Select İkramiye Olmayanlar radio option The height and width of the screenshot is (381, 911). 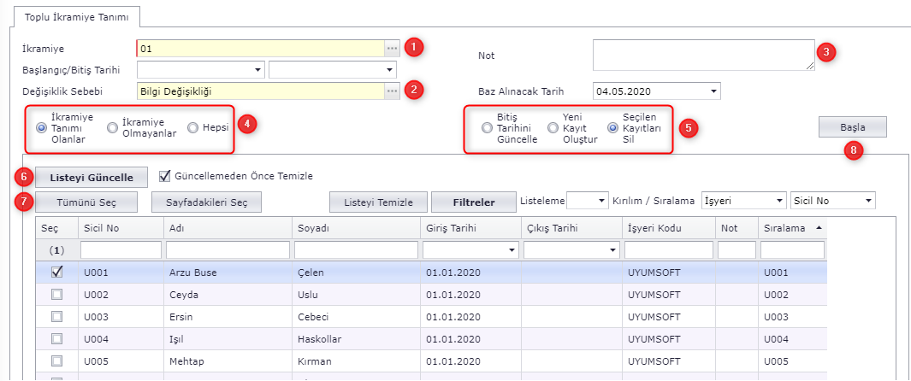point(113,128)
